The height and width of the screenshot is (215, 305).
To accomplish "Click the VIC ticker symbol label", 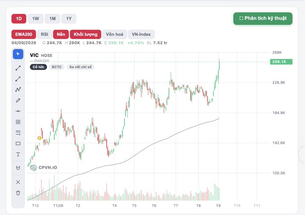I will (x=34, y=55).
